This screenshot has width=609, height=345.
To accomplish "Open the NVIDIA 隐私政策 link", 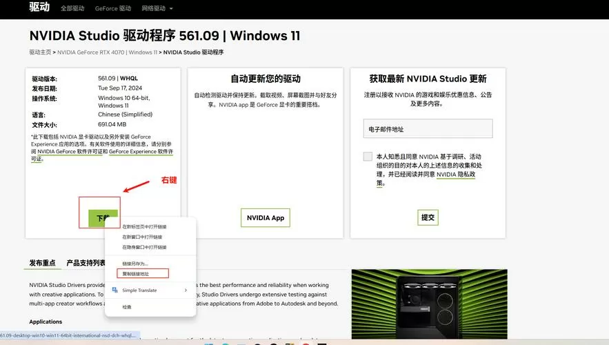I will [456, 175].
